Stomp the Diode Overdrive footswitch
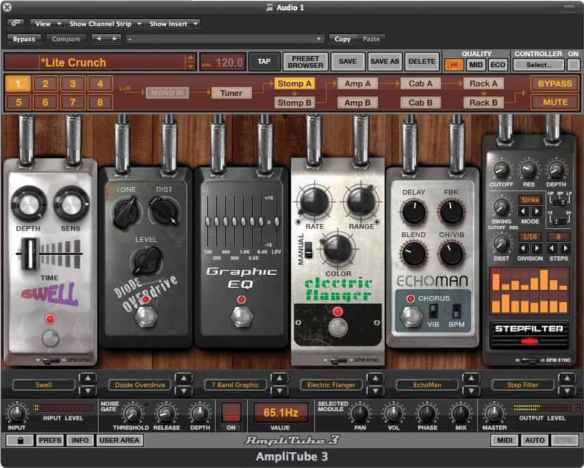Image resolution: width=584 pixels, height=468 pixels. 144,316
